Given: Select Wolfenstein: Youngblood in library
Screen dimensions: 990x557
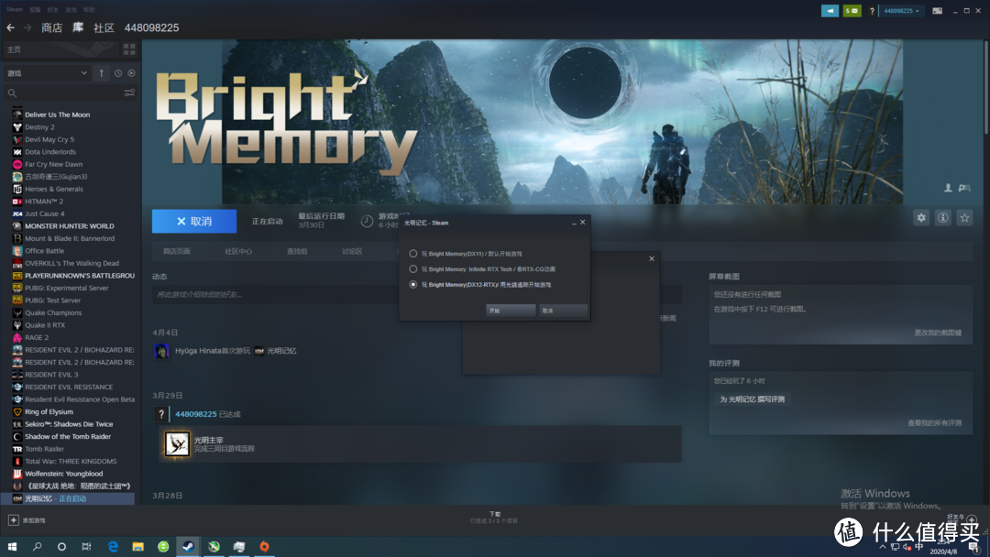Looking at the screenshot, I should pyautogui.click(x=64, y=474).
